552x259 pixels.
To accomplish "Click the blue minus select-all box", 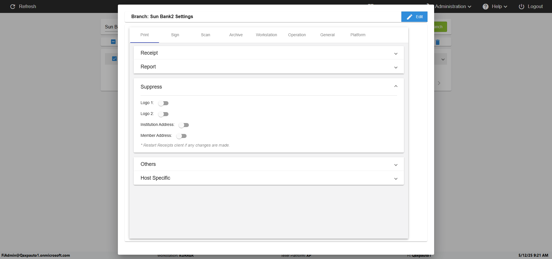I will 113,42.
